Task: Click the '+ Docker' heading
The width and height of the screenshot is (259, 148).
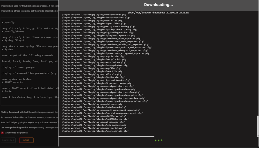Action: point(8,91)
